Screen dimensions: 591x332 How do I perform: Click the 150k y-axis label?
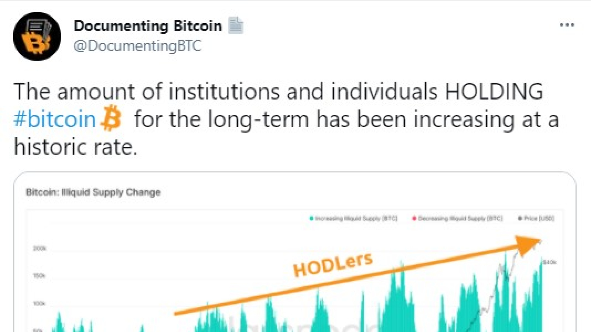coord(40,276)
